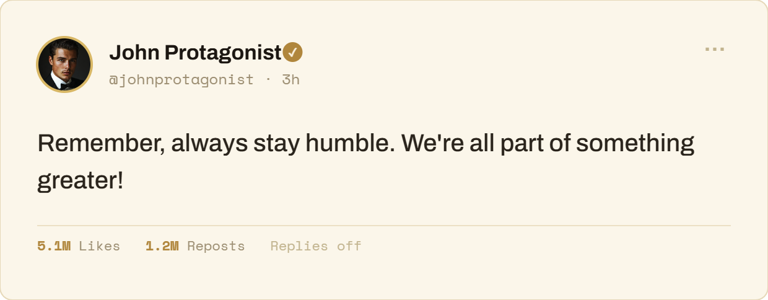Open John Protagonist's profile avatar photo
768x300 pixels.
click(65, 64)
